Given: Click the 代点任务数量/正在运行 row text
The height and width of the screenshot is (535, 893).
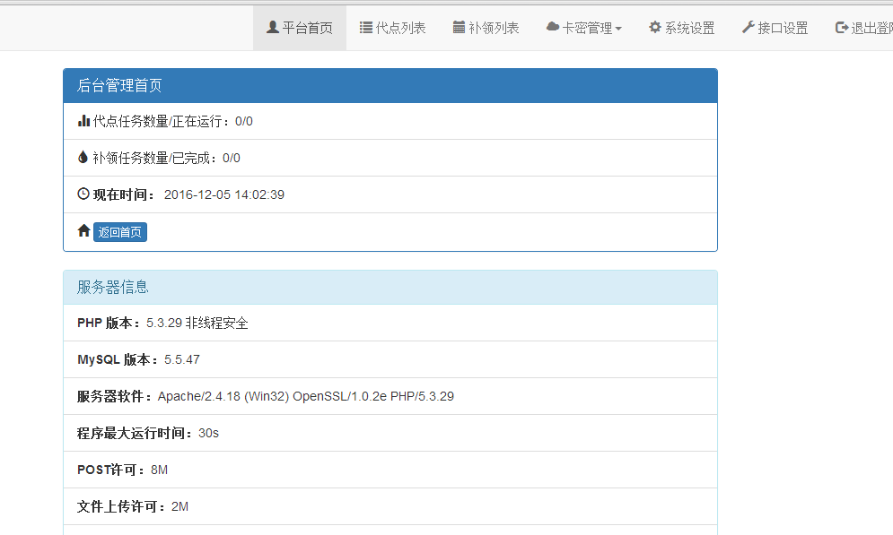Looking at the screenshot, I should point(172,121).
